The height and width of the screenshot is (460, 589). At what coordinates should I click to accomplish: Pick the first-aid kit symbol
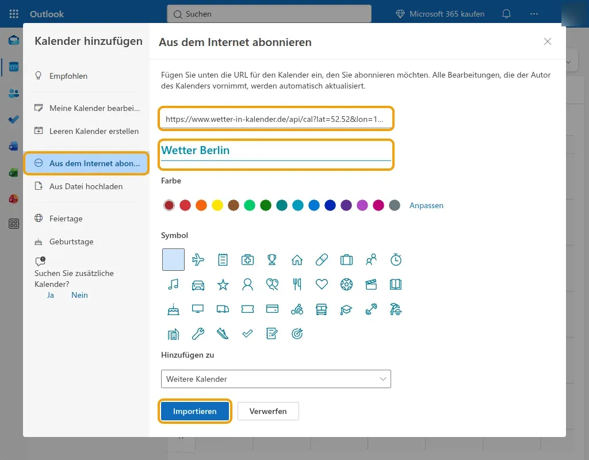click(x=247, y=259)
